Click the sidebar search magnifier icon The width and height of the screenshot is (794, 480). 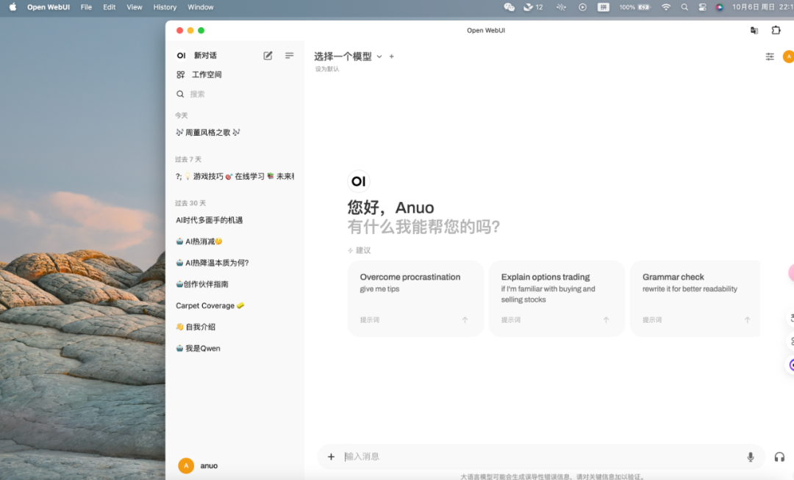[180, 94]
